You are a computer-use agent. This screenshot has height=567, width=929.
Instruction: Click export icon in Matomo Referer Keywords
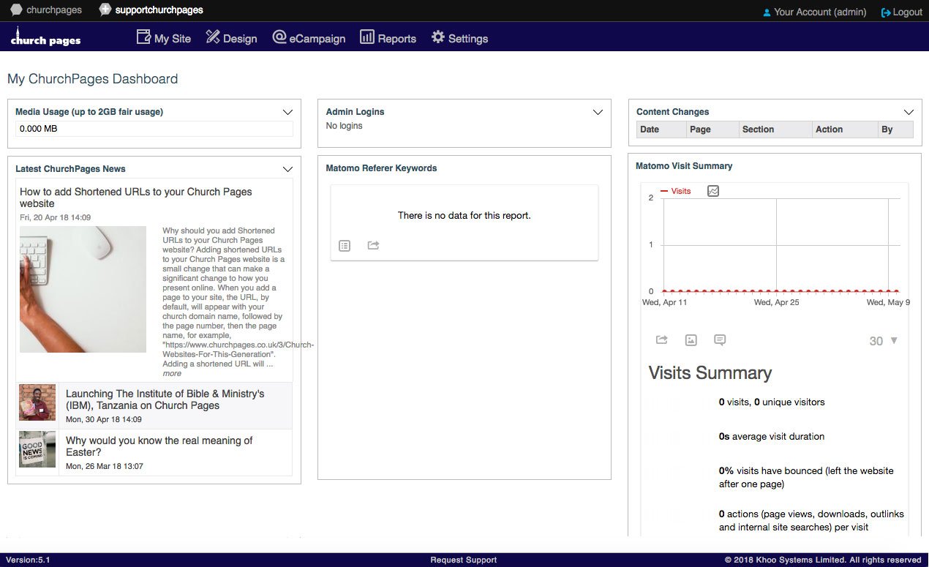373,246
